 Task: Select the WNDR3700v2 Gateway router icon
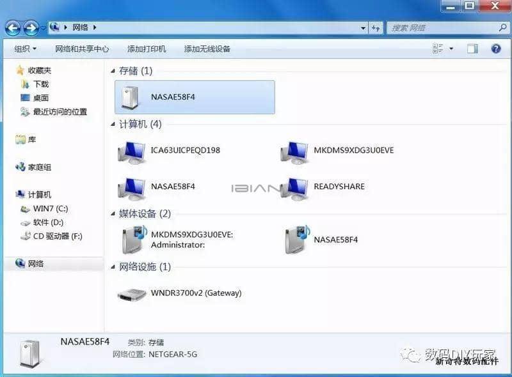tap(132, 293)
